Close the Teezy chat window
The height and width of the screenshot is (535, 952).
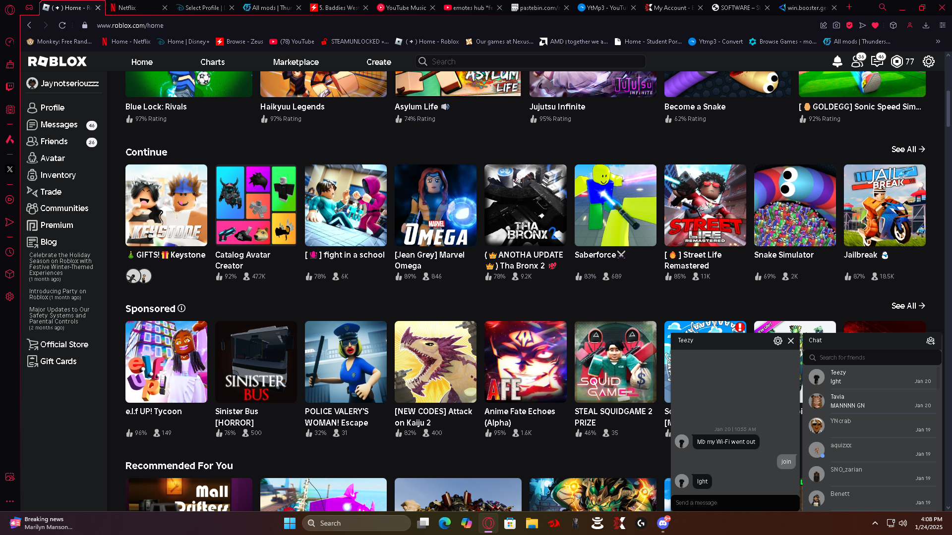pyautogui.click(x=791, y=341)
